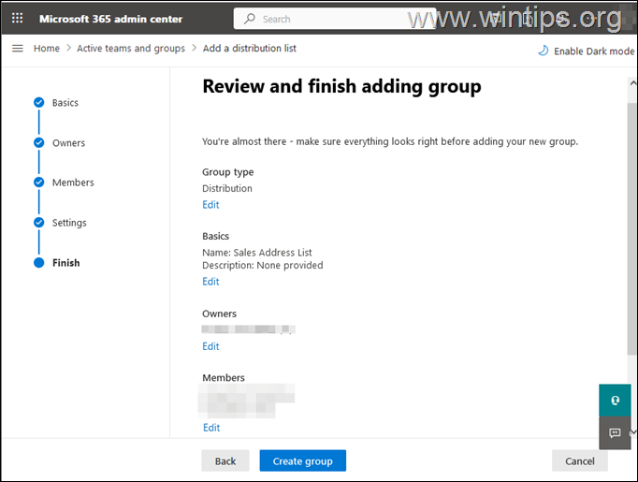Jump to the Owners wizard step
This screenshot has width=638, height=482.
[69, 143]
